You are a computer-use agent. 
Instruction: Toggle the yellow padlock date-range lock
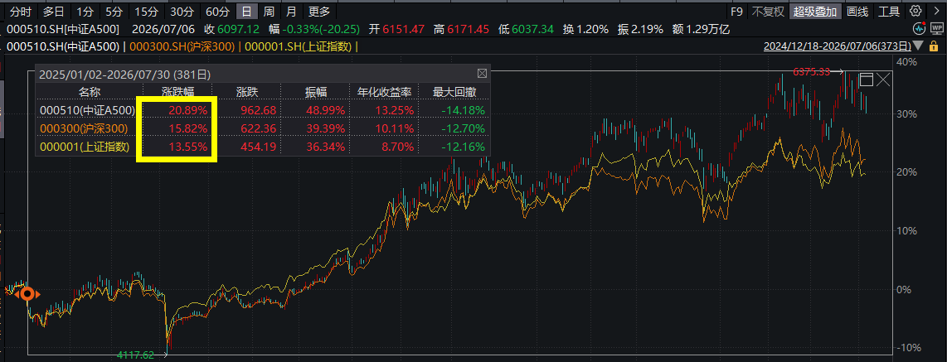(934, 46)
